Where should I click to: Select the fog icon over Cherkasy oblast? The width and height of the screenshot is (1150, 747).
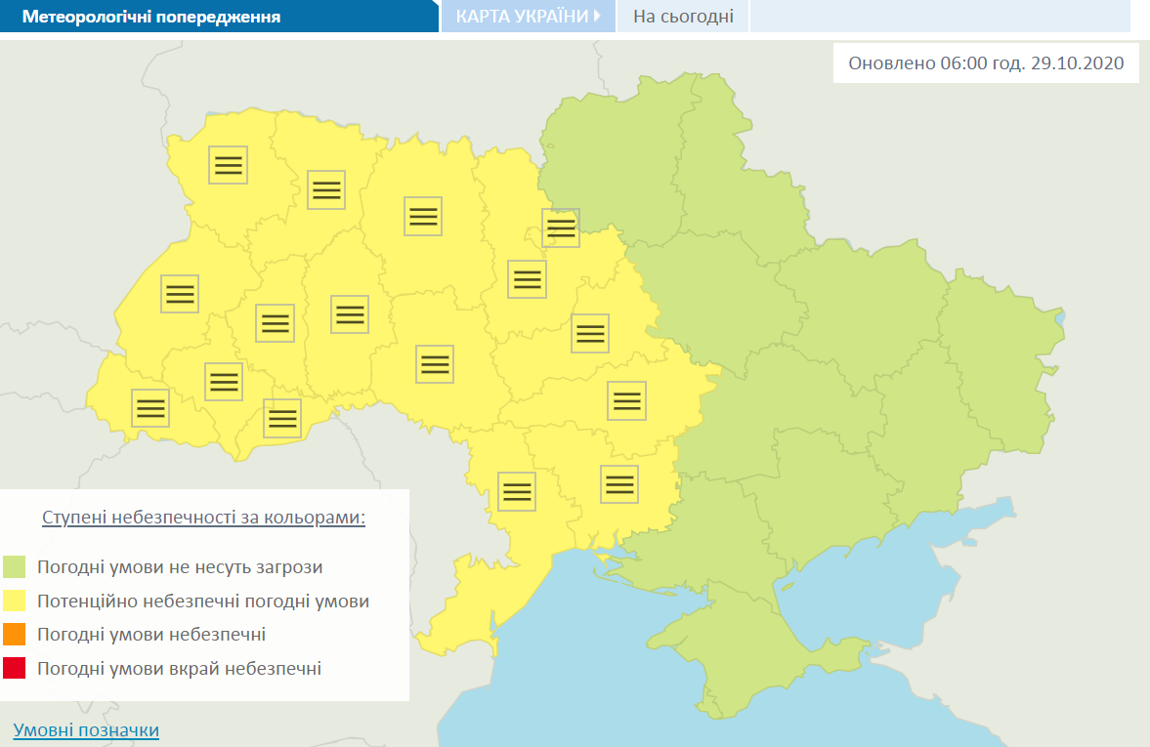pyautogui.click(x=588, y=333)
